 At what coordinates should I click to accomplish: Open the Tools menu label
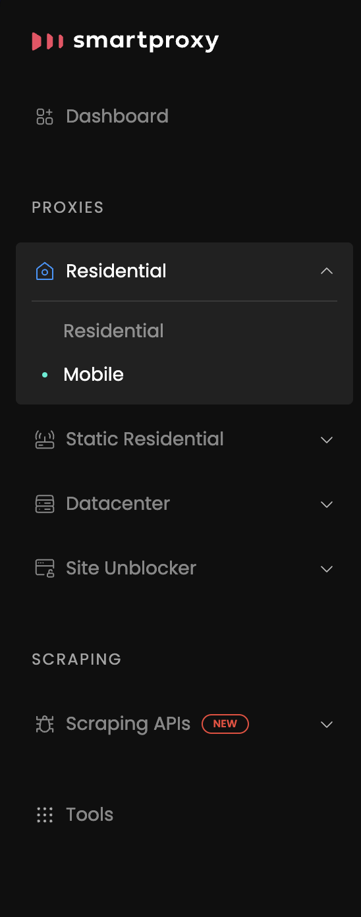click(x=90, y=815)
